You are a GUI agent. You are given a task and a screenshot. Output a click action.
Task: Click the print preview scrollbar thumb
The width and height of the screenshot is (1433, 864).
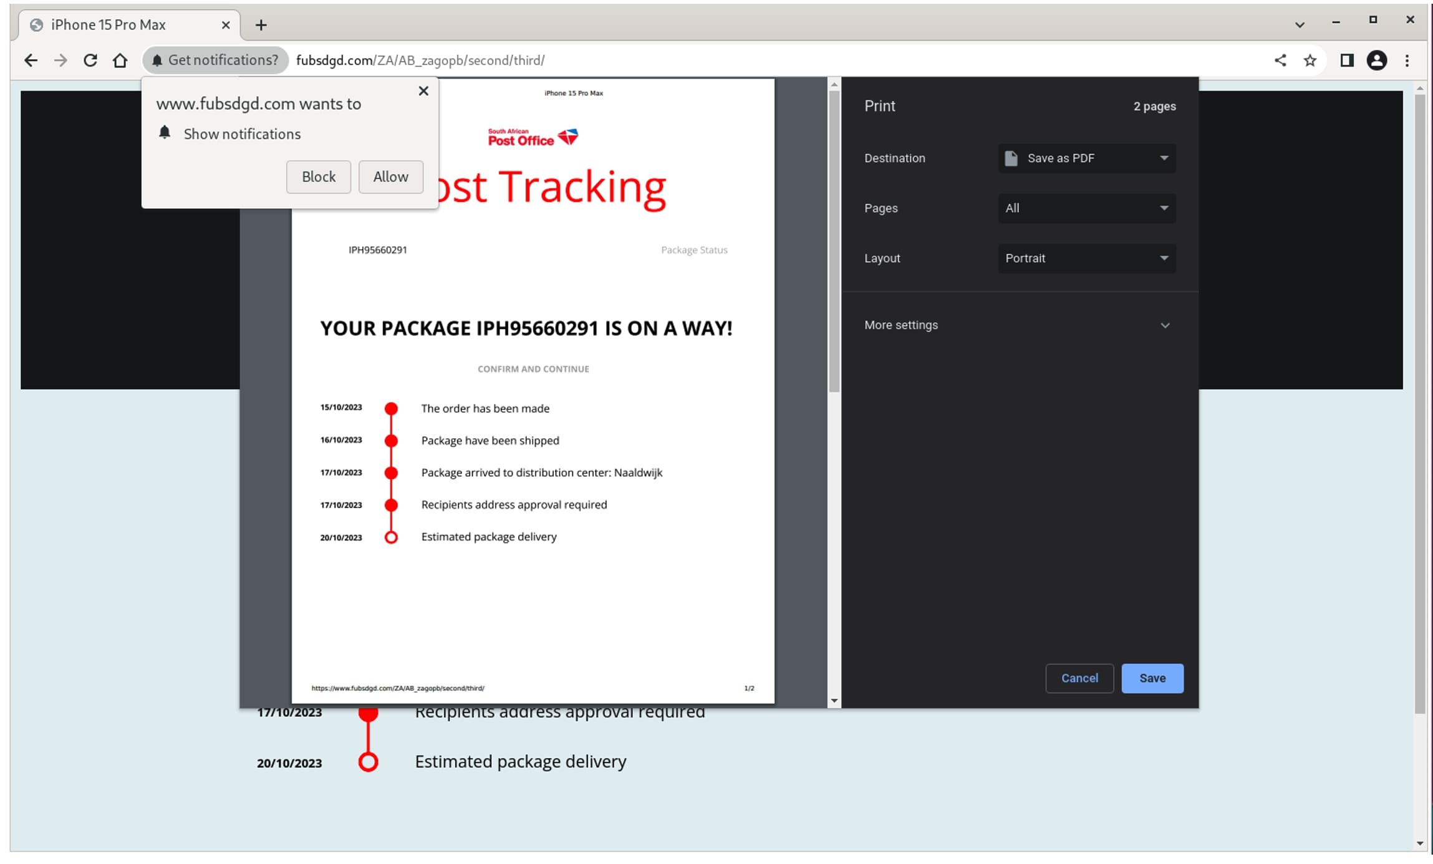tap(834, 240)
